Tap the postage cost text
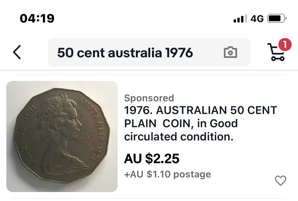This screenshot has height=201, width=298. [x=167, y=174]
